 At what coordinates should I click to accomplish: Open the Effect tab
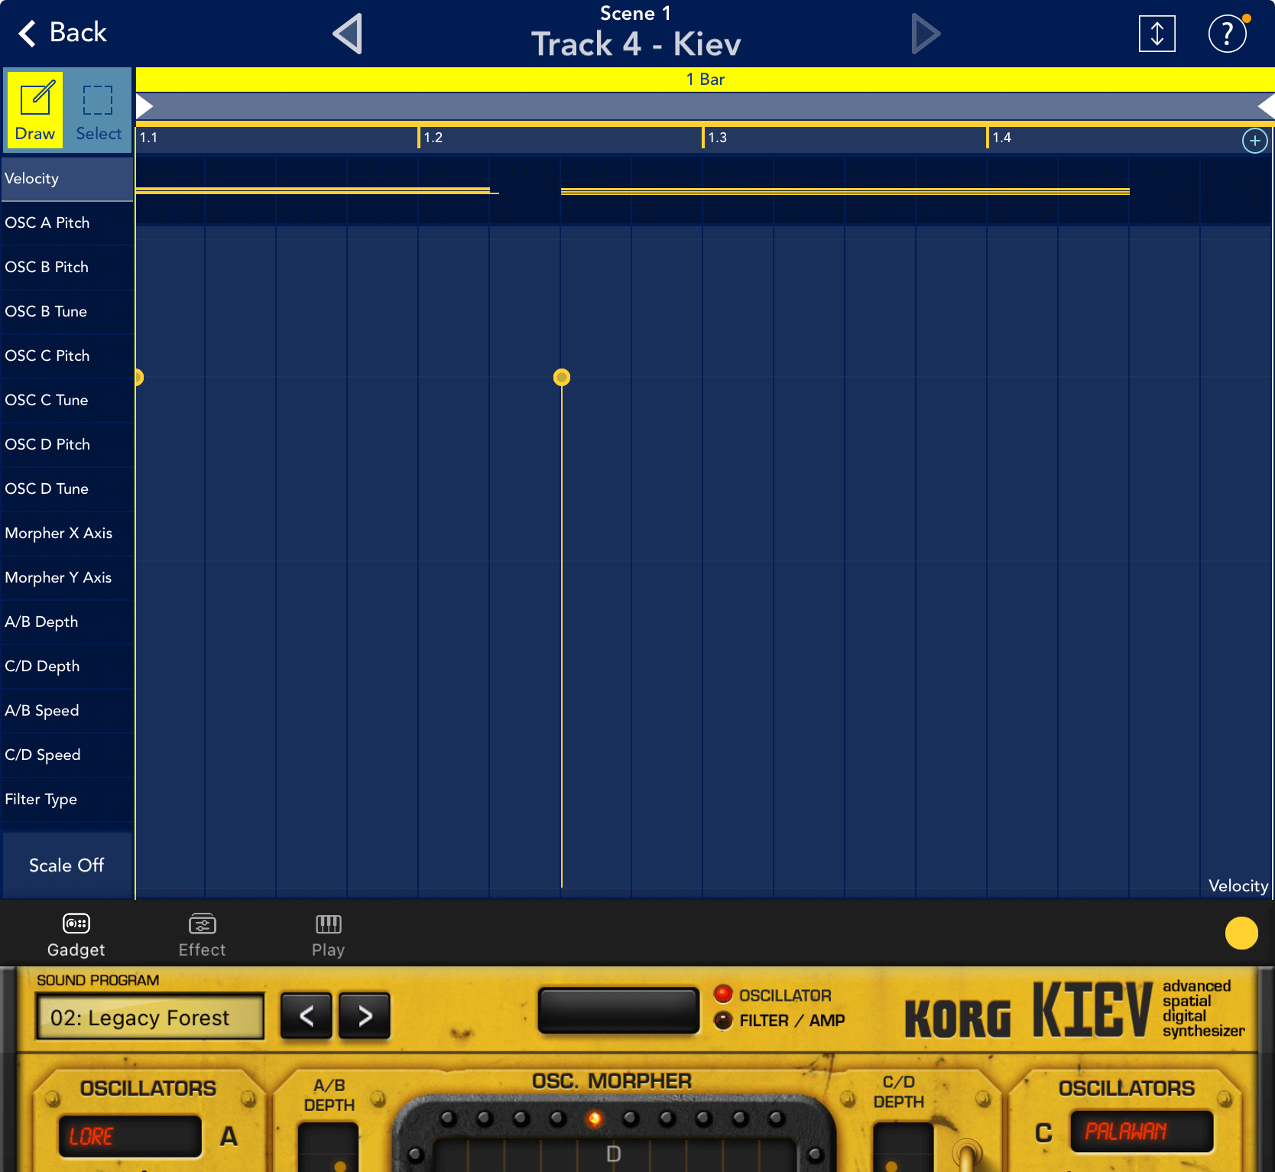pos(202,934)
